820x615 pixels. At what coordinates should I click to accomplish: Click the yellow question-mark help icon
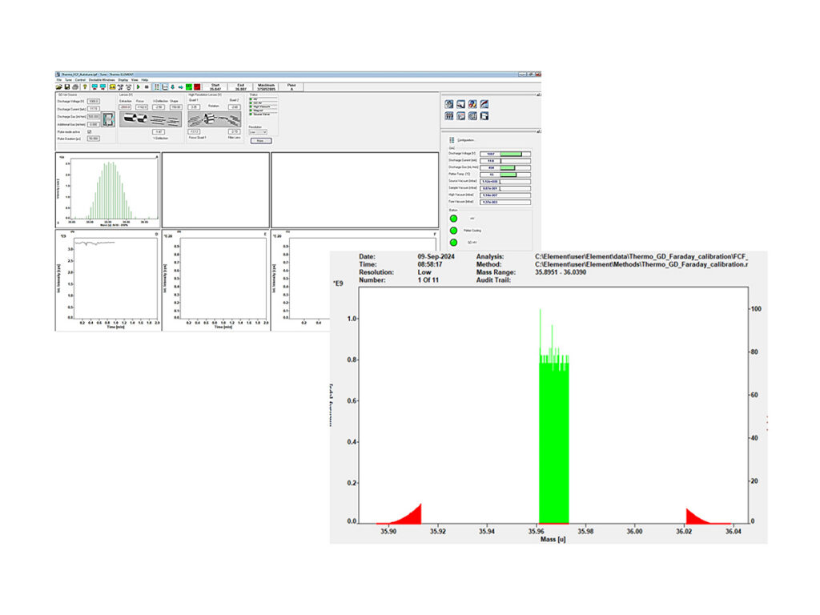click(85, 86)
